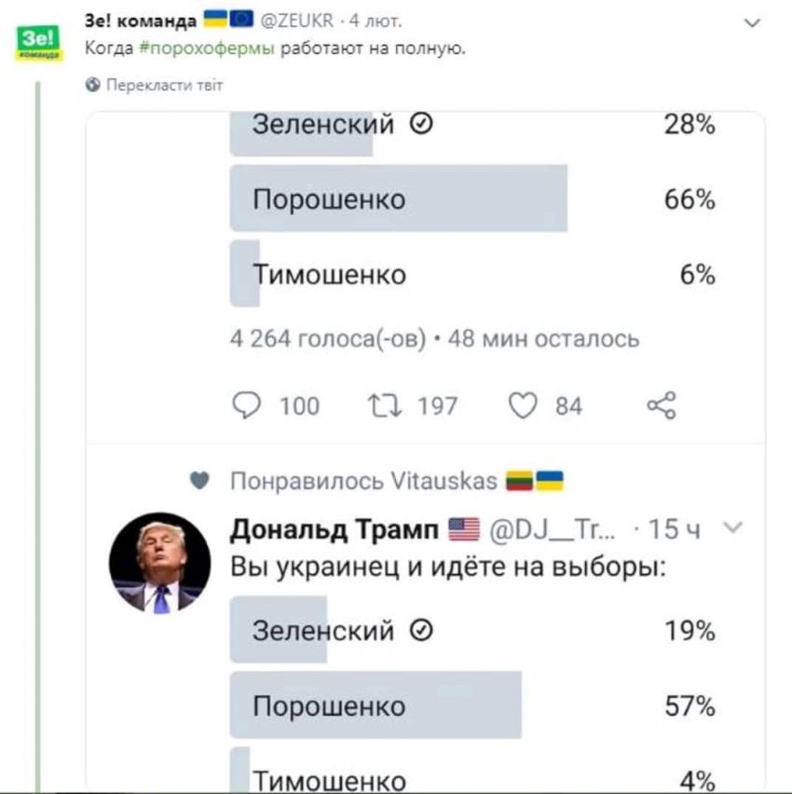Open the @ZEUKR handle link
This screenshot has width=792, height=794.
[x=296, y=21]
